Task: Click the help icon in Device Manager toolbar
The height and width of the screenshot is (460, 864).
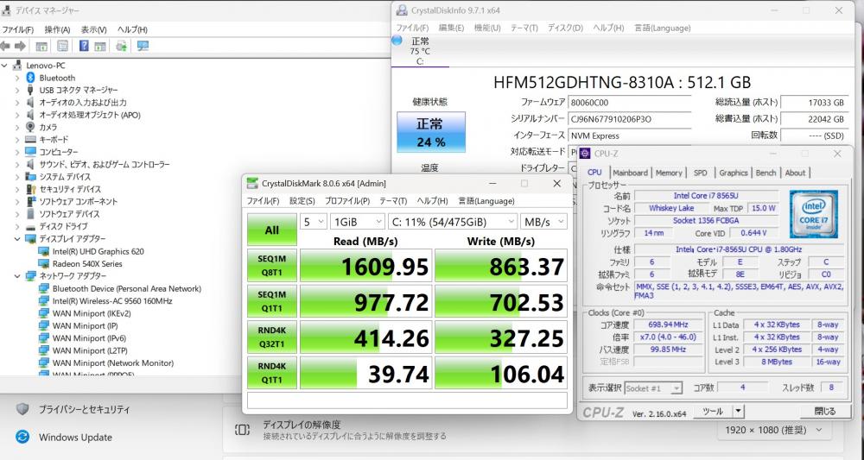Action: 84,46
